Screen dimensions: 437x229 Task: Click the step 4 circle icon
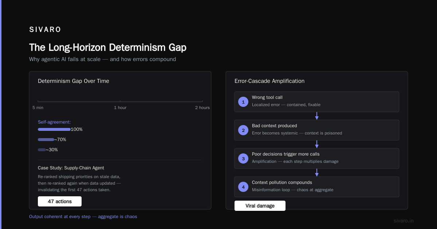click(x=243, y=187)
